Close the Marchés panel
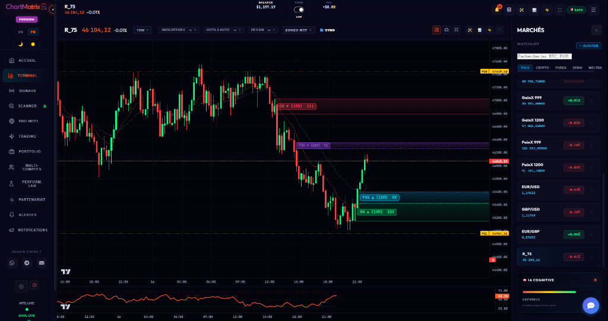The width and height of the screenshot is (608, 321). point(596,30)
